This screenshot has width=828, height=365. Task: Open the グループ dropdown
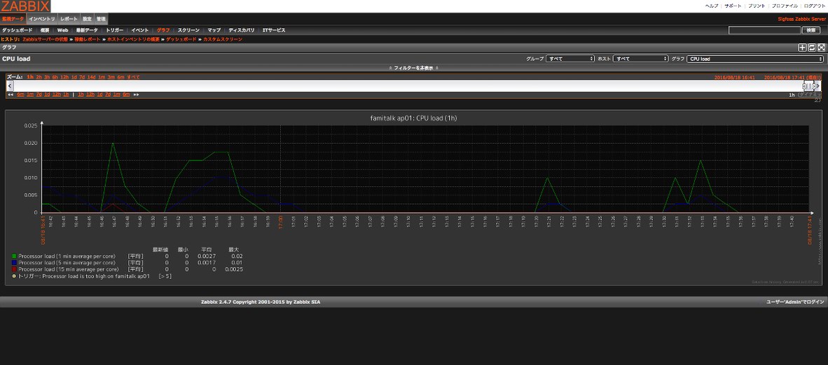570,59
